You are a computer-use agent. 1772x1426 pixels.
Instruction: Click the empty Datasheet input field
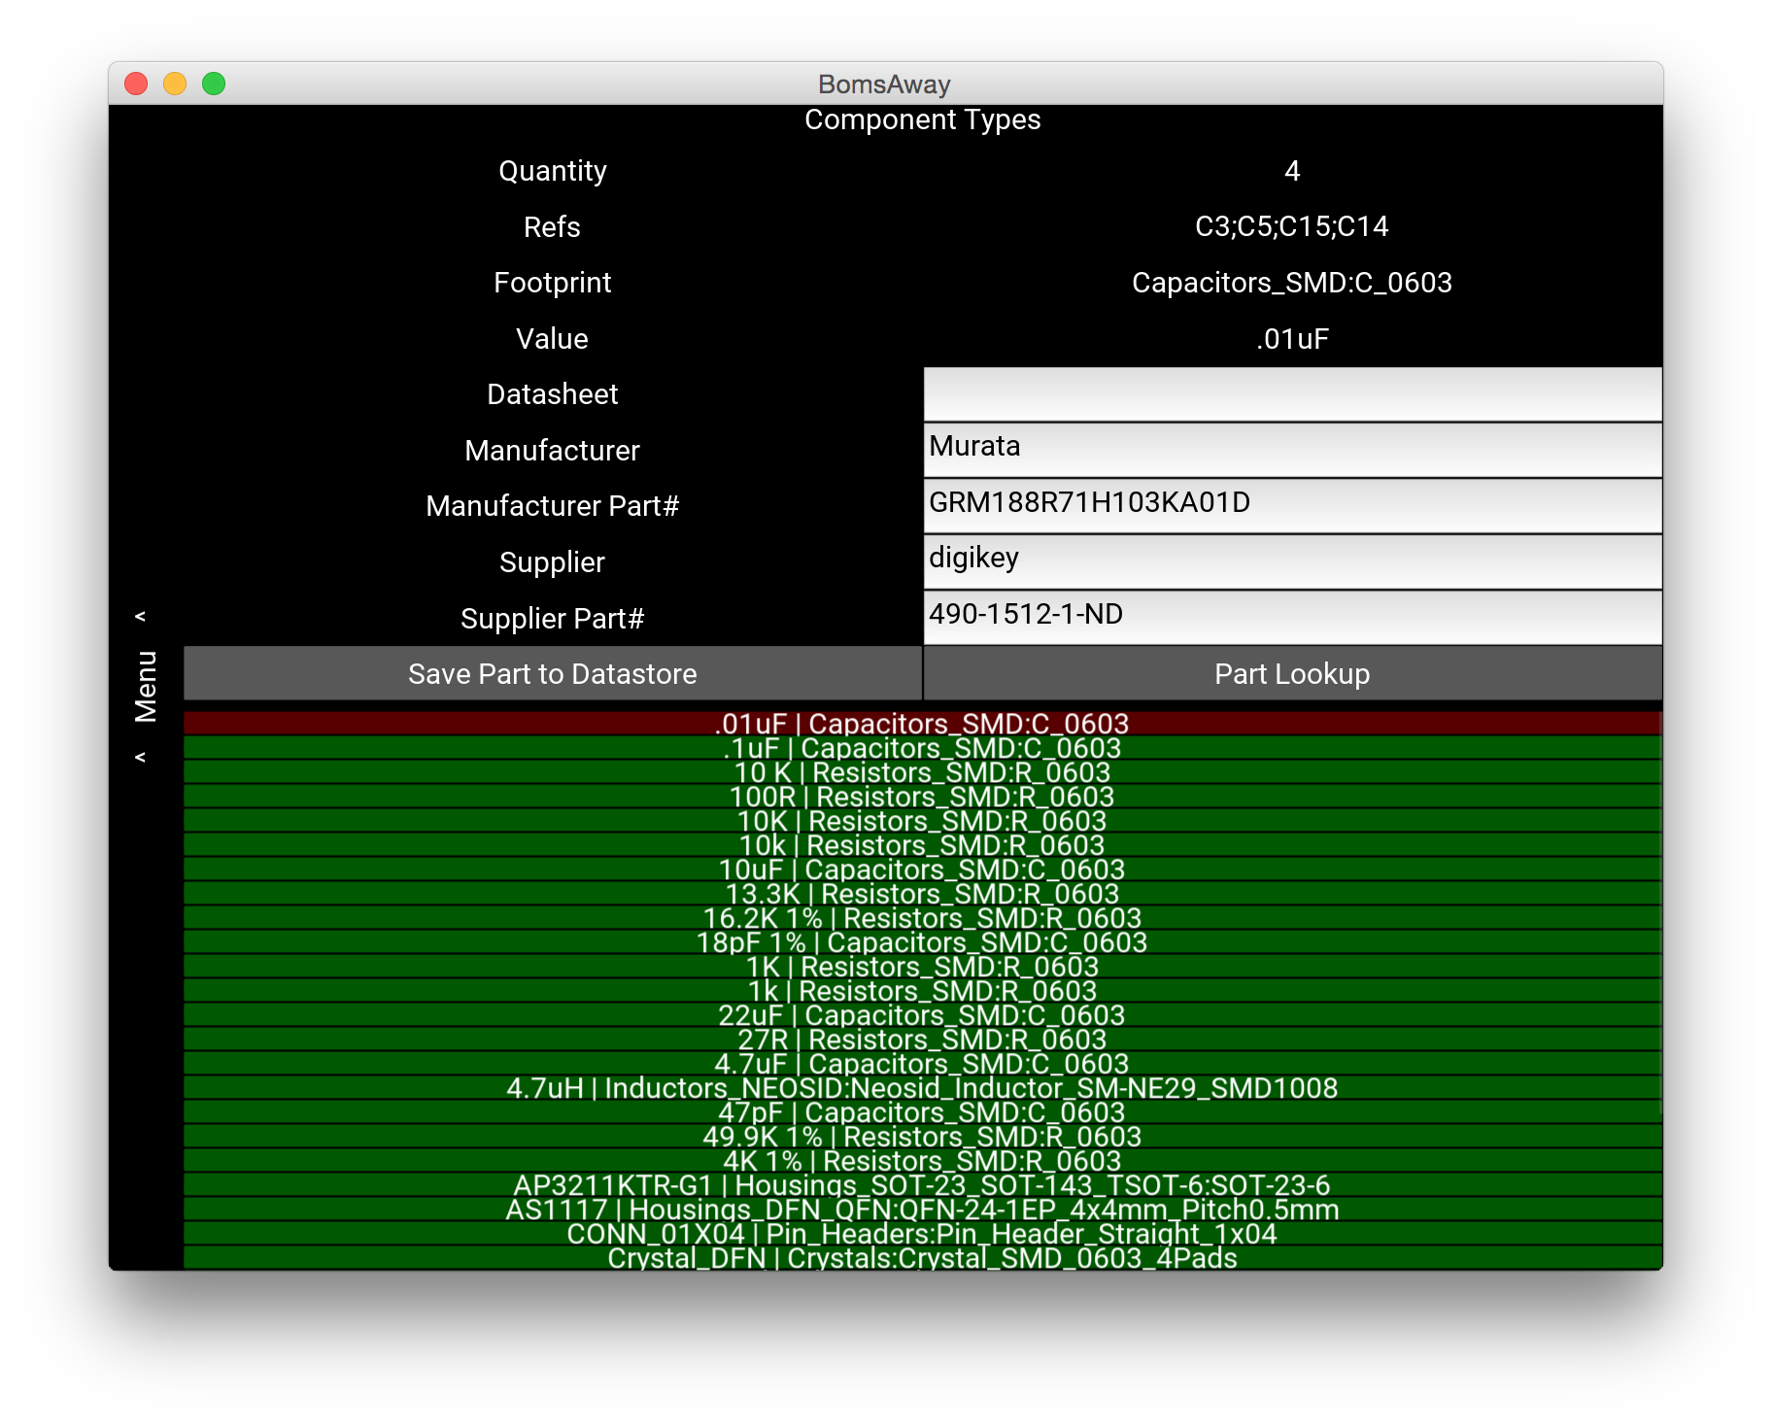pos(1292,394)
